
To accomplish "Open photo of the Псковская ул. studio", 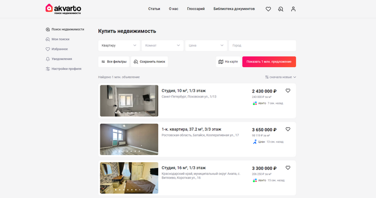I will (x=129, y=101).
